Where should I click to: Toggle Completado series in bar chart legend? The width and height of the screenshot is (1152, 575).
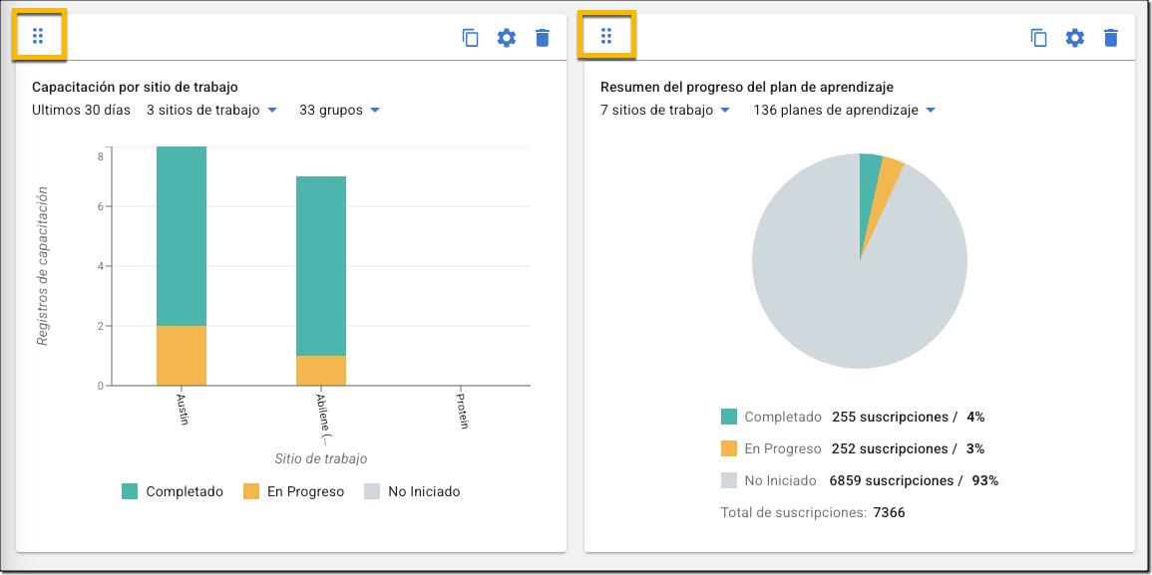click(173, 492)
